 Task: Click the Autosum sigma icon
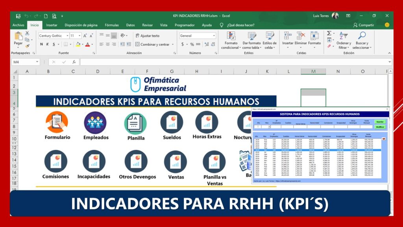(x=329, y=34)
